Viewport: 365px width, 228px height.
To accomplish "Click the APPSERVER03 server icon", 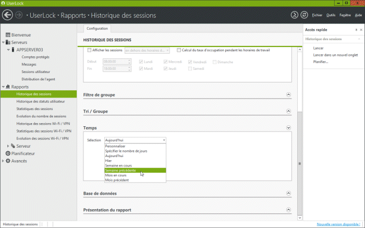I will [x=13, y=50].
